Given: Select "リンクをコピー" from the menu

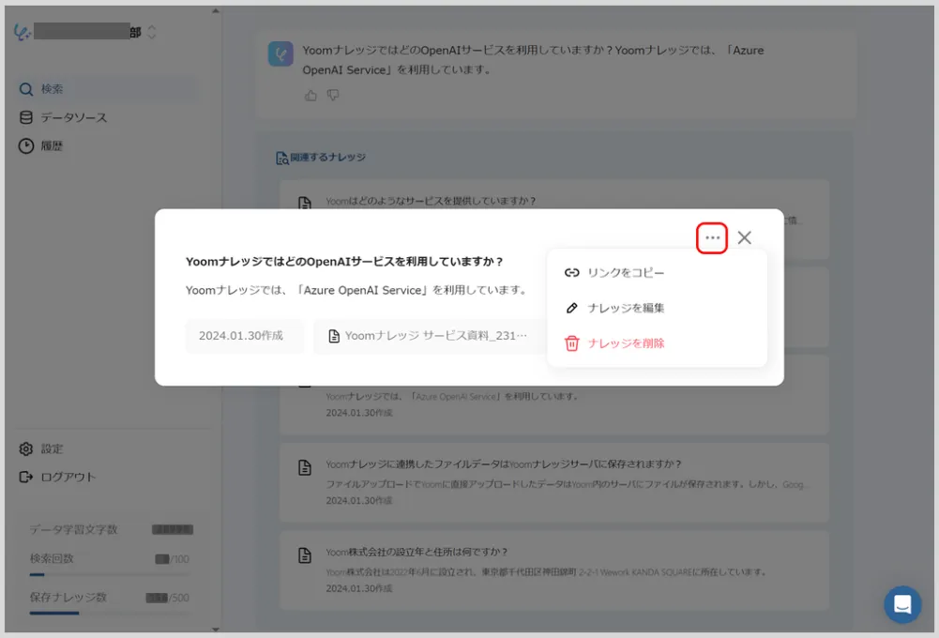Looking at the screenshot, I should click(x=626, y=273).
